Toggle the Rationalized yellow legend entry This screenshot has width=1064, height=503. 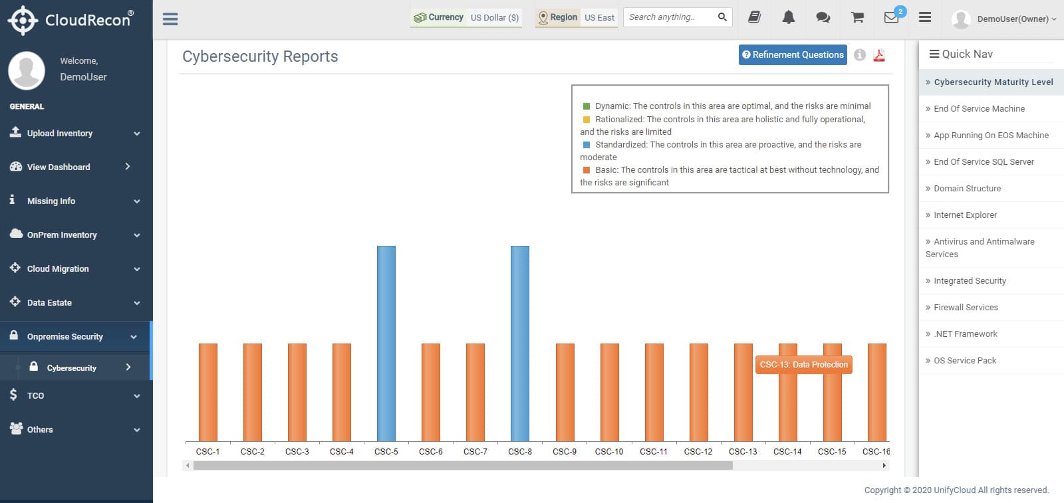[x=723, y=125]
